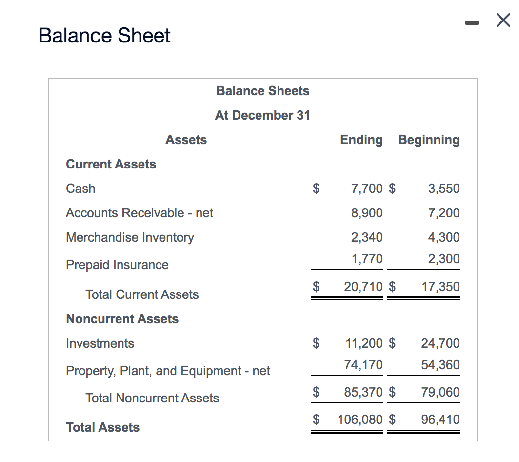Image resolution: width=519 pixels, height=462 pixels.
Task: Select the Balance Sheets table heading
Action: pos(263,91)
